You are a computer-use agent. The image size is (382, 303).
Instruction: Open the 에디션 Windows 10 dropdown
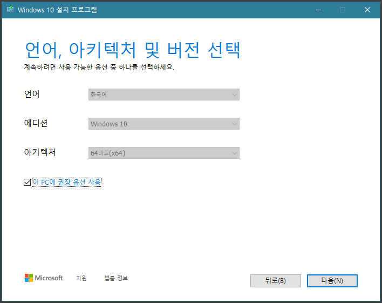(x=163, y=124)
